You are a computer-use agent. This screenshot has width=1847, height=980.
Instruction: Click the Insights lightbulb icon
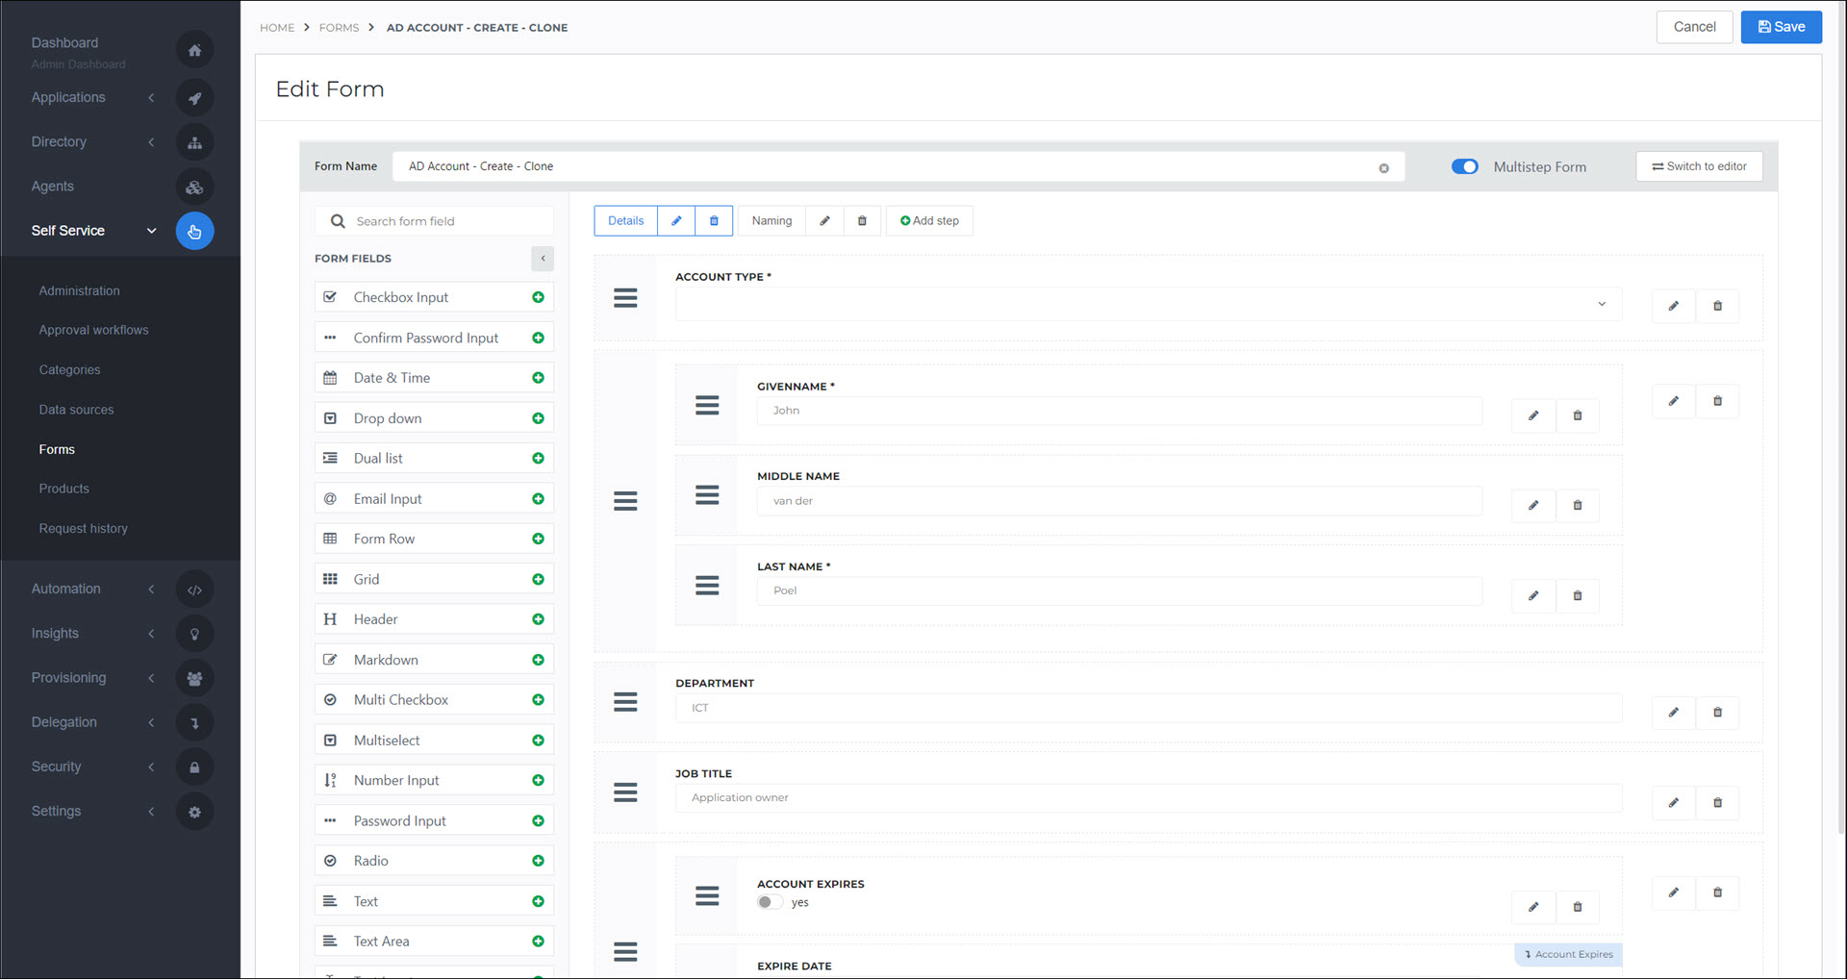pyautogui.click(x=194, y=634)
